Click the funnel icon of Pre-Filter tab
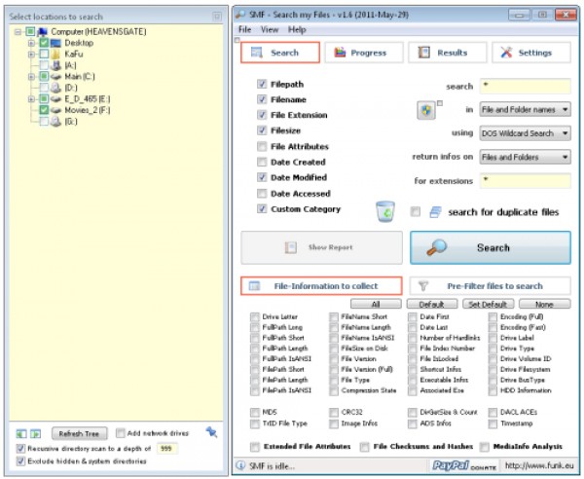 point(423,285)
